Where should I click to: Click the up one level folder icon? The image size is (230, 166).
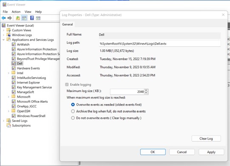(x=18, y=18)
